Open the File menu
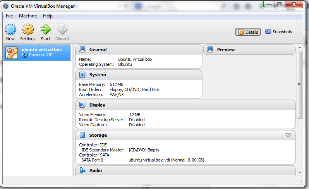 (9, 16)
